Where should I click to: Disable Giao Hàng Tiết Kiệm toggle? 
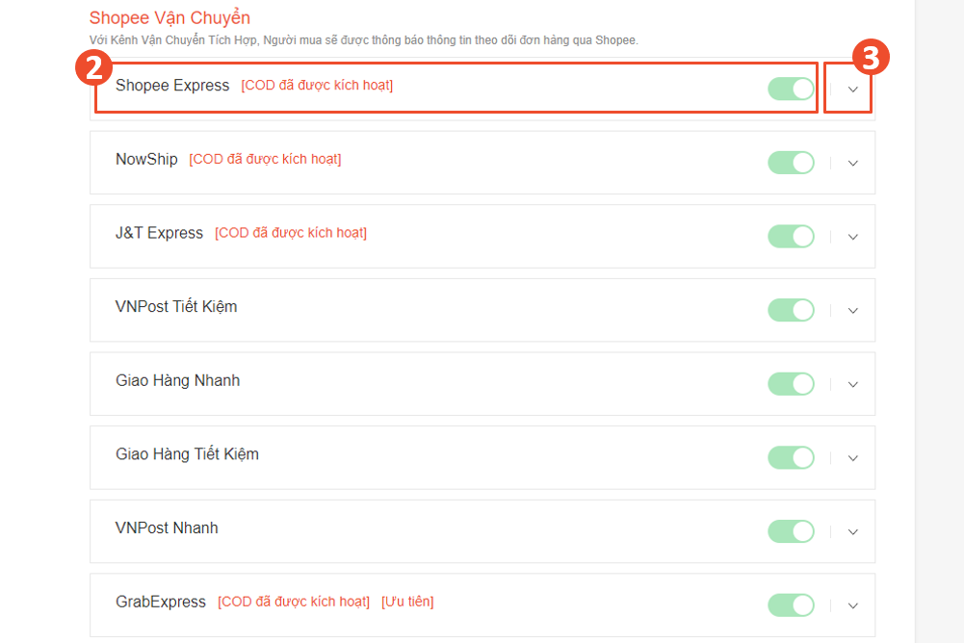pyautogui.click(x=792, y=457)
